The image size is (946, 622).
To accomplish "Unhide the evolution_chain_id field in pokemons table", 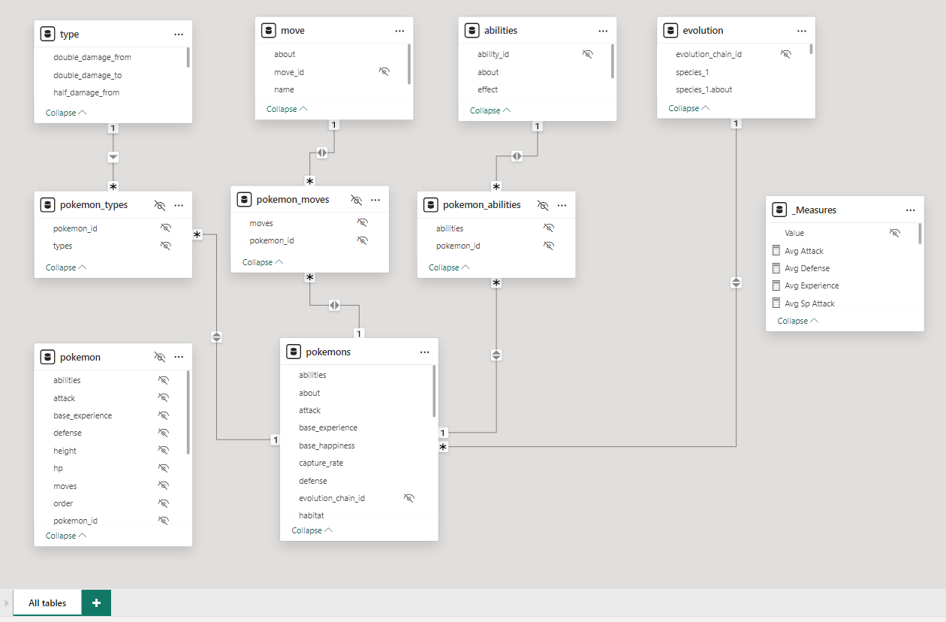I will click(409, 498).
